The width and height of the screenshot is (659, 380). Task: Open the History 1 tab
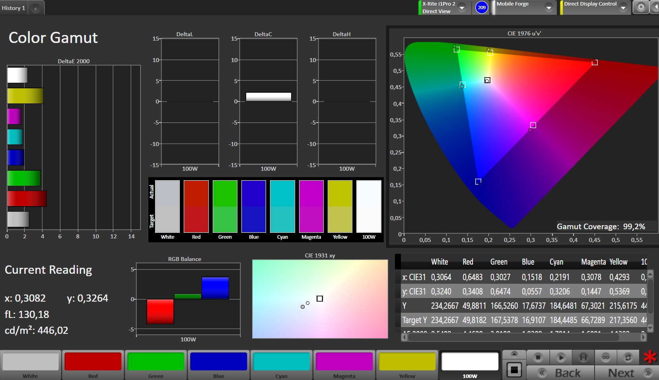(x=14, y=8)
